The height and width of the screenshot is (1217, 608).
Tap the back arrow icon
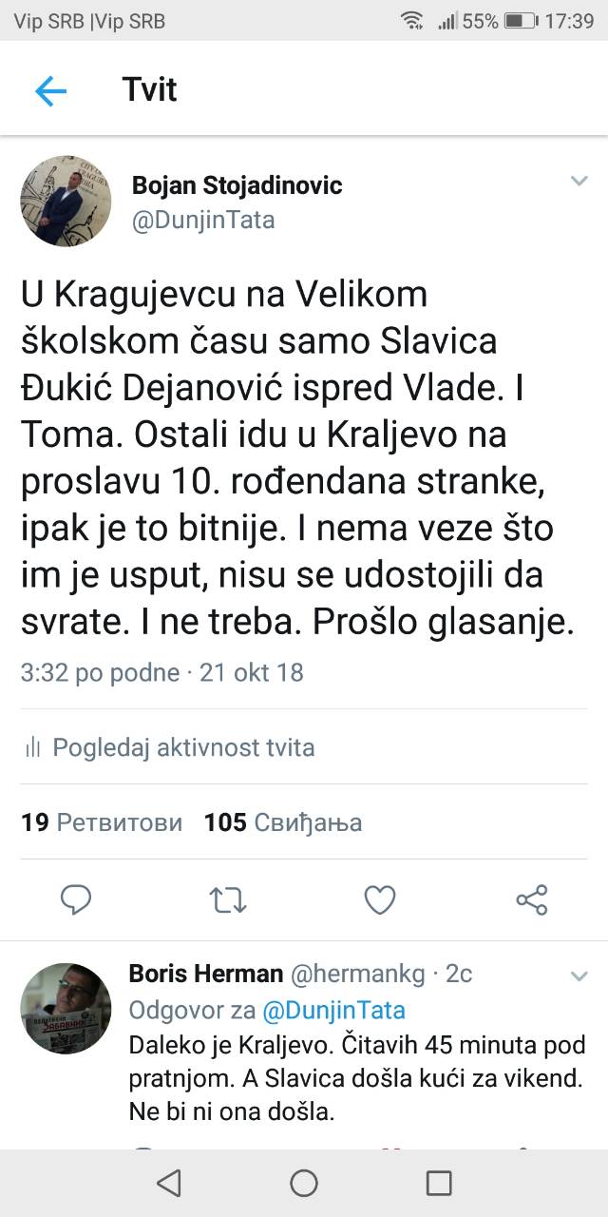(50, 91)
